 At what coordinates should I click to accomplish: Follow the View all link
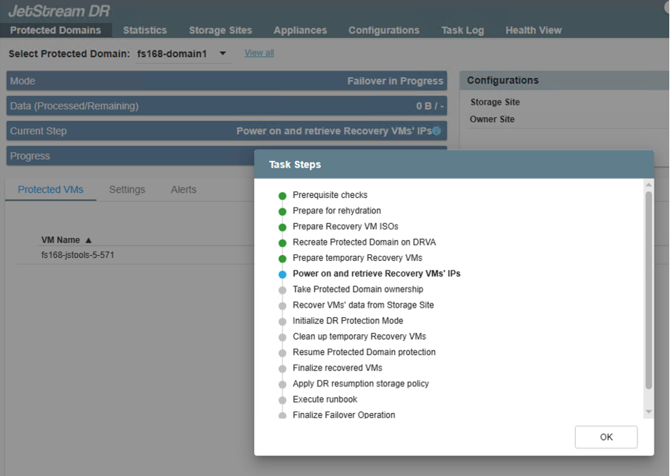[x=259, y=53]
